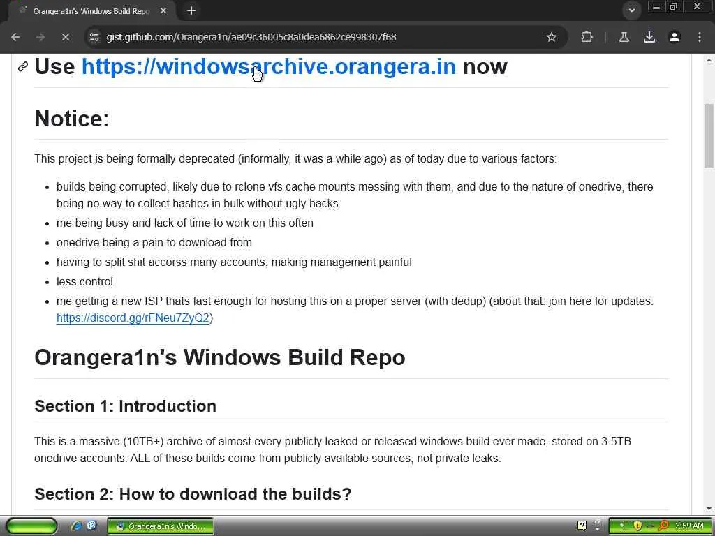Screen dimensions: 715x536
Task: Launch Internet Explorer from quick launch
Action: coord(76,526)
